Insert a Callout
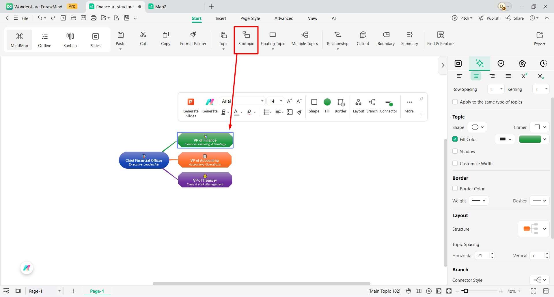Viewport: 554px width, 297px height. point(363,39)
